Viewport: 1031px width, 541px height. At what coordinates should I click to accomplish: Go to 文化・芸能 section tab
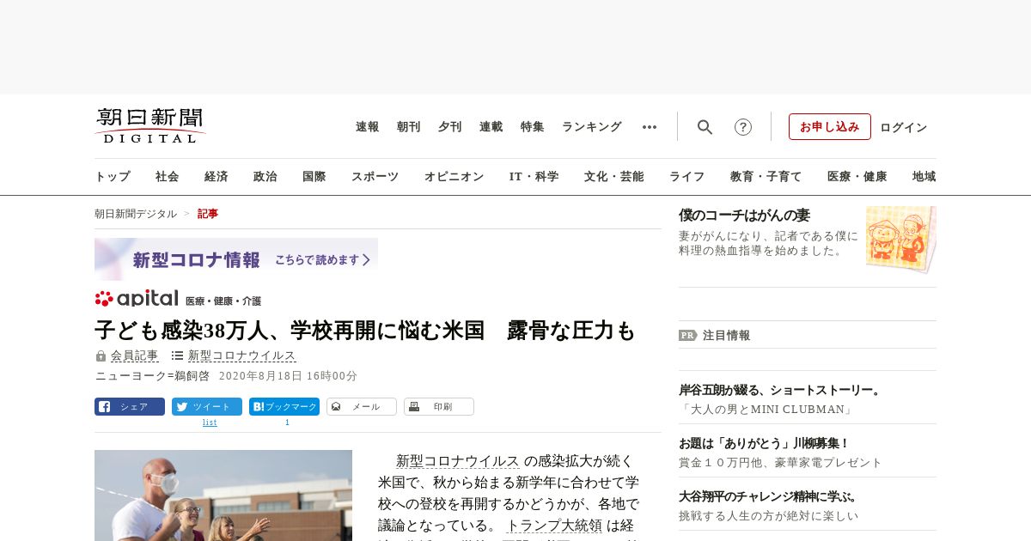[614, 177]
